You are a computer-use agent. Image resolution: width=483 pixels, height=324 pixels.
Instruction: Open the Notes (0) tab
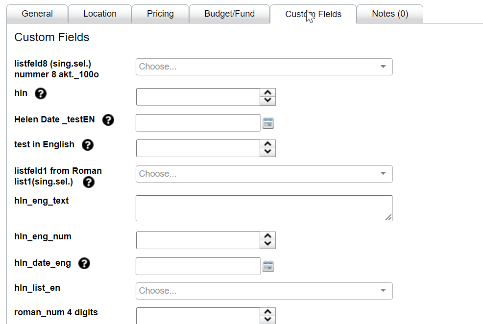pos(390,14)
